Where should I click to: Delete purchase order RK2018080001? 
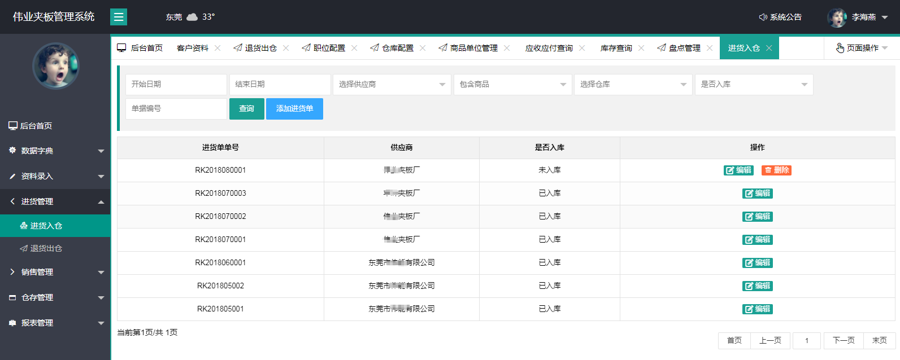tap(776, 170)
